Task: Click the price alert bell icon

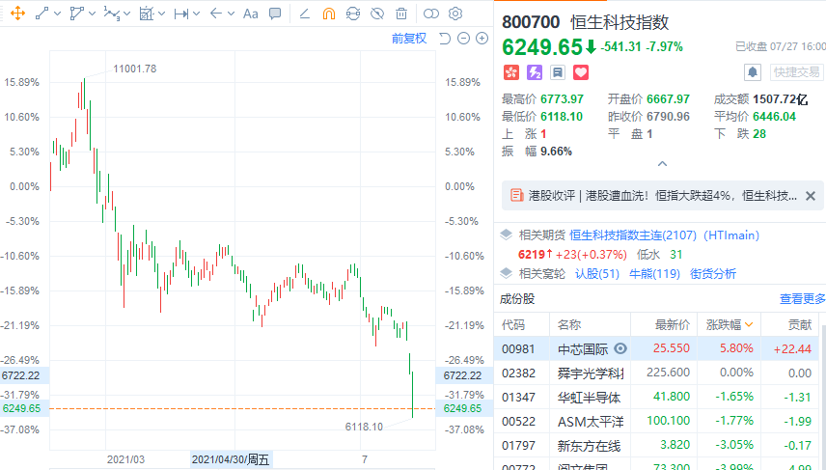Action: pos(753,72)
